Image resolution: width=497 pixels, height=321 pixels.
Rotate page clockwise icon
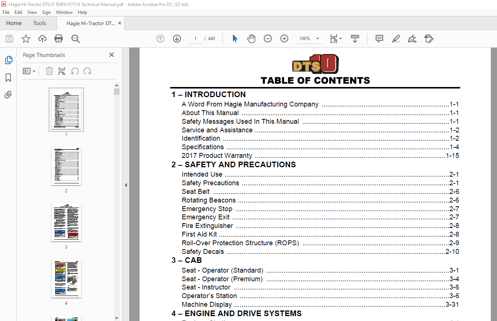88,71
